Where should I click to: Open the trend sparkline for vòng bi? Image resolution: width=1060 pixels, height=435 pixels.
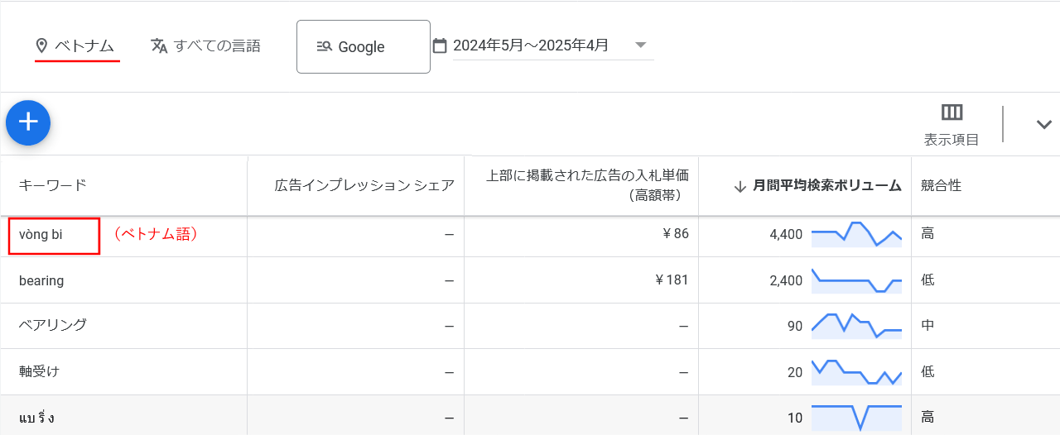point(856,234)
